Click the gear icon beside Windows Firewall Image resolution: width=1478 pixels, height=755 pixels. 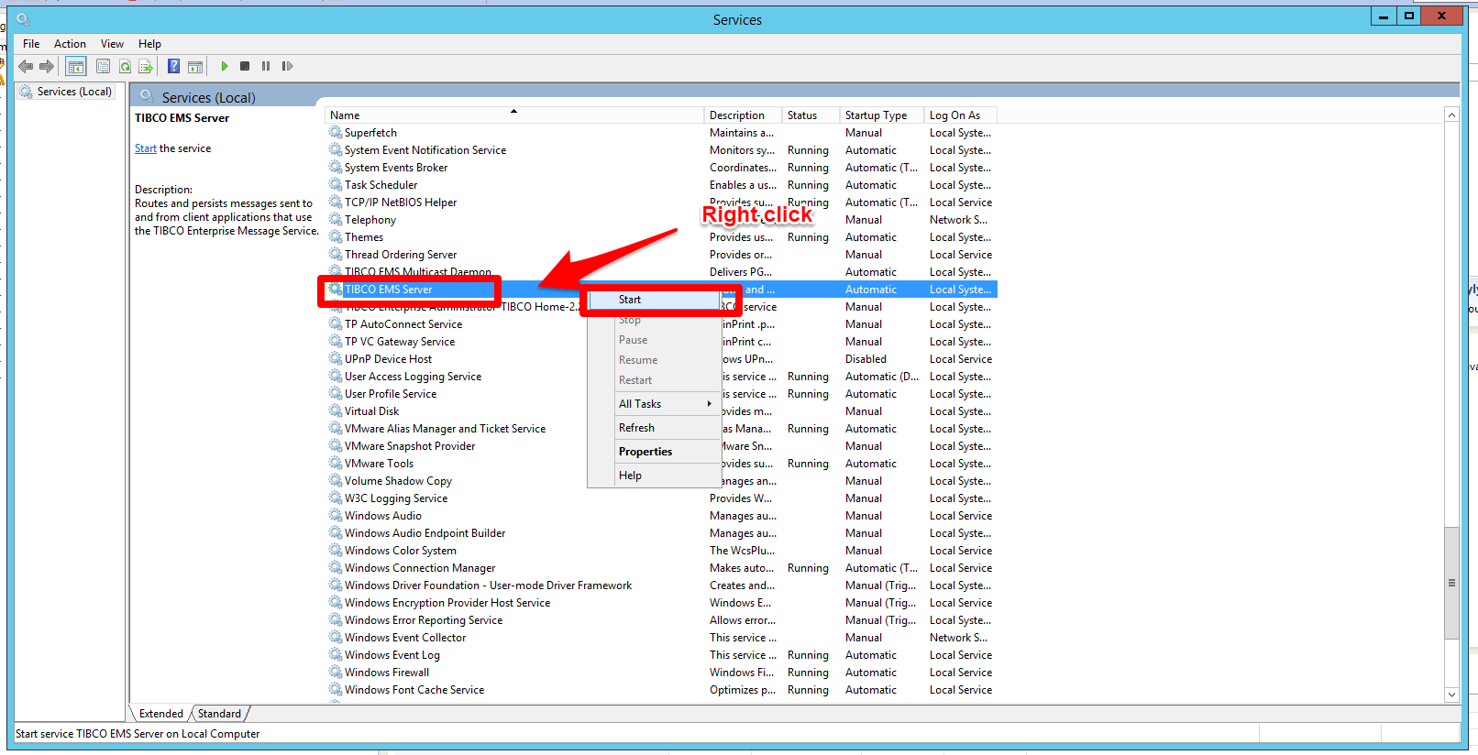(336, 673)
